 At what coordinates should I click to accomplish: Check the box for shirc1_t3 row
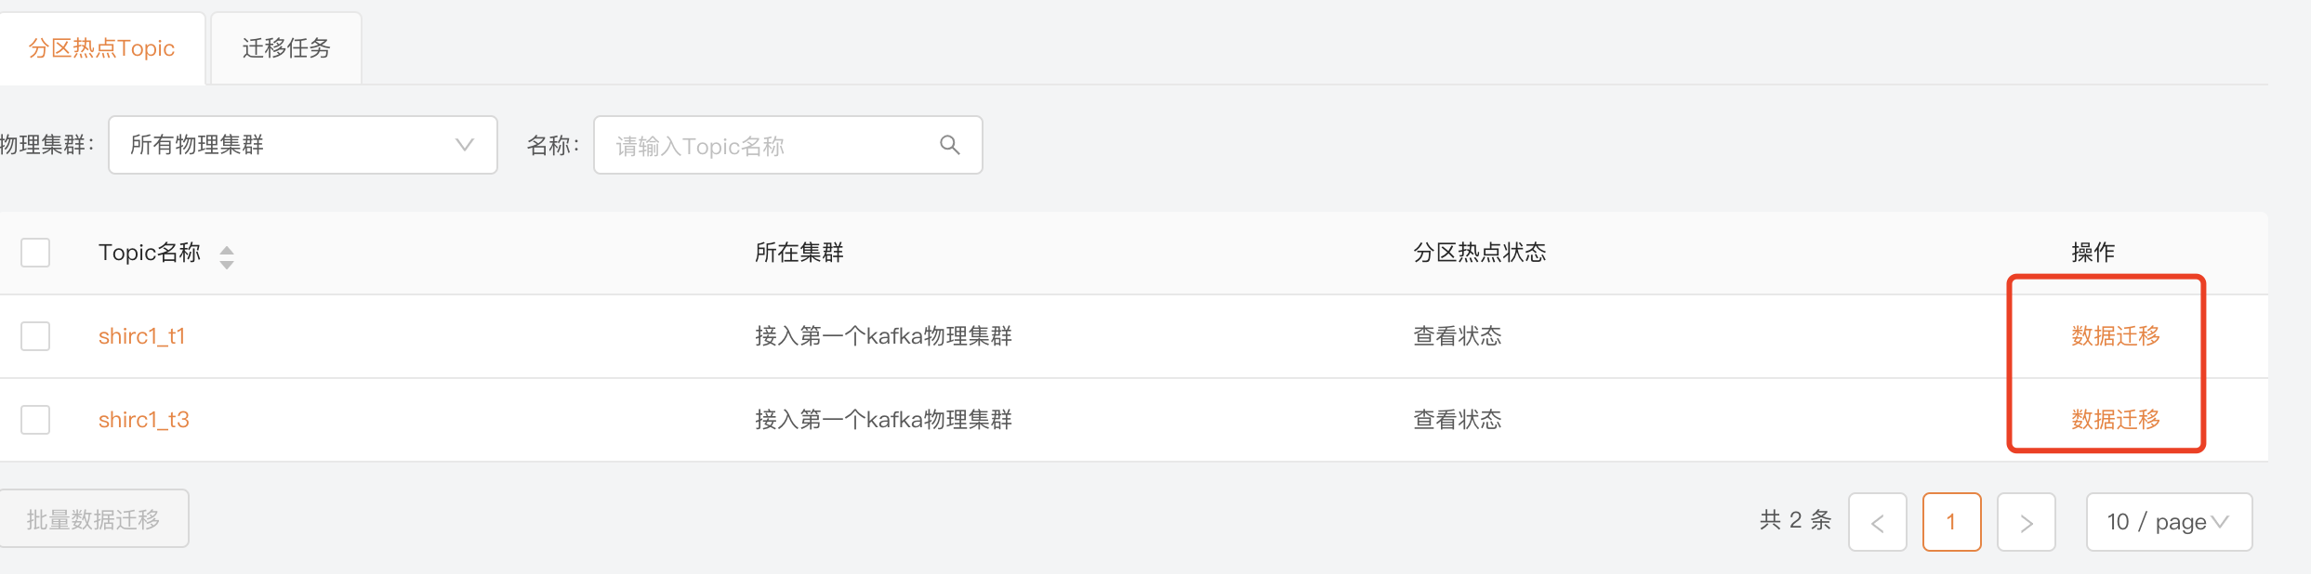[x=35, y=420]
